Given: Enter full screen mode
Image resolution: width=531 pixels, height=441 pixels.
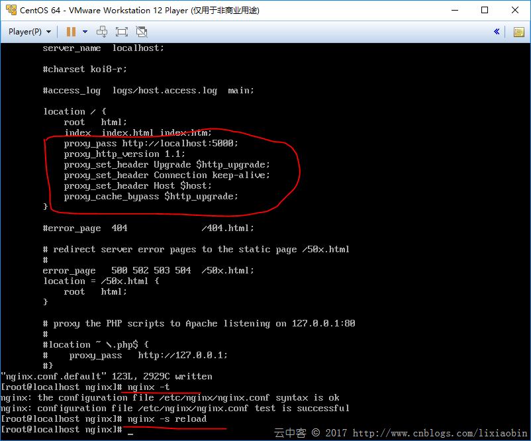Looking at the screenshot, I should tap(122, 32).
